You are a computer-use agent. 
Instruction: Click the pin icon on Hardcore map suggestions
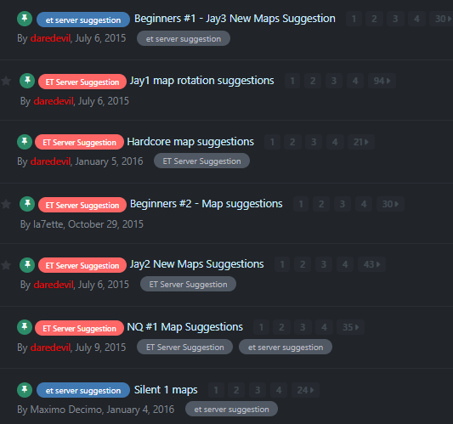pyautogui.click(x=25, y=142)
